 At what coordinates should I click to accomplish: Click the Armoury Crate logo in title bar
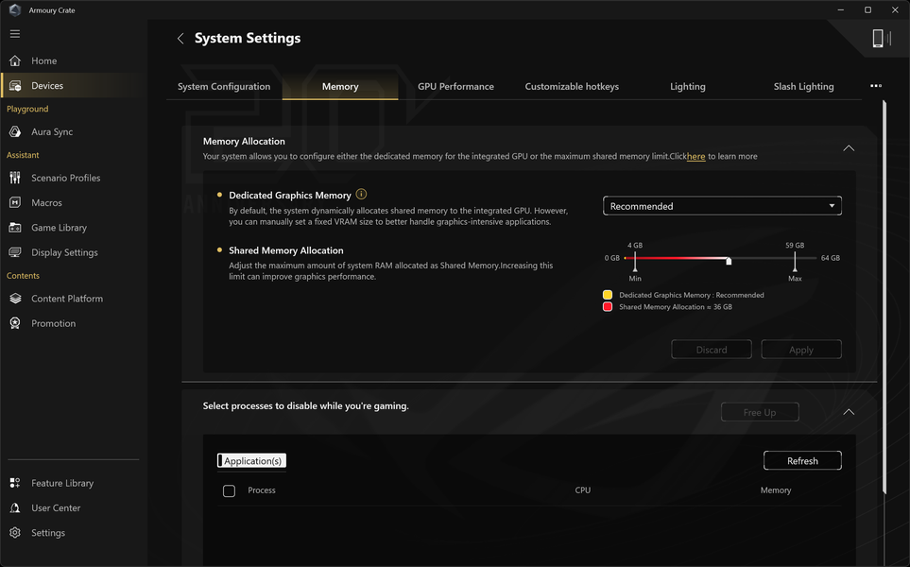click(15, 9)
